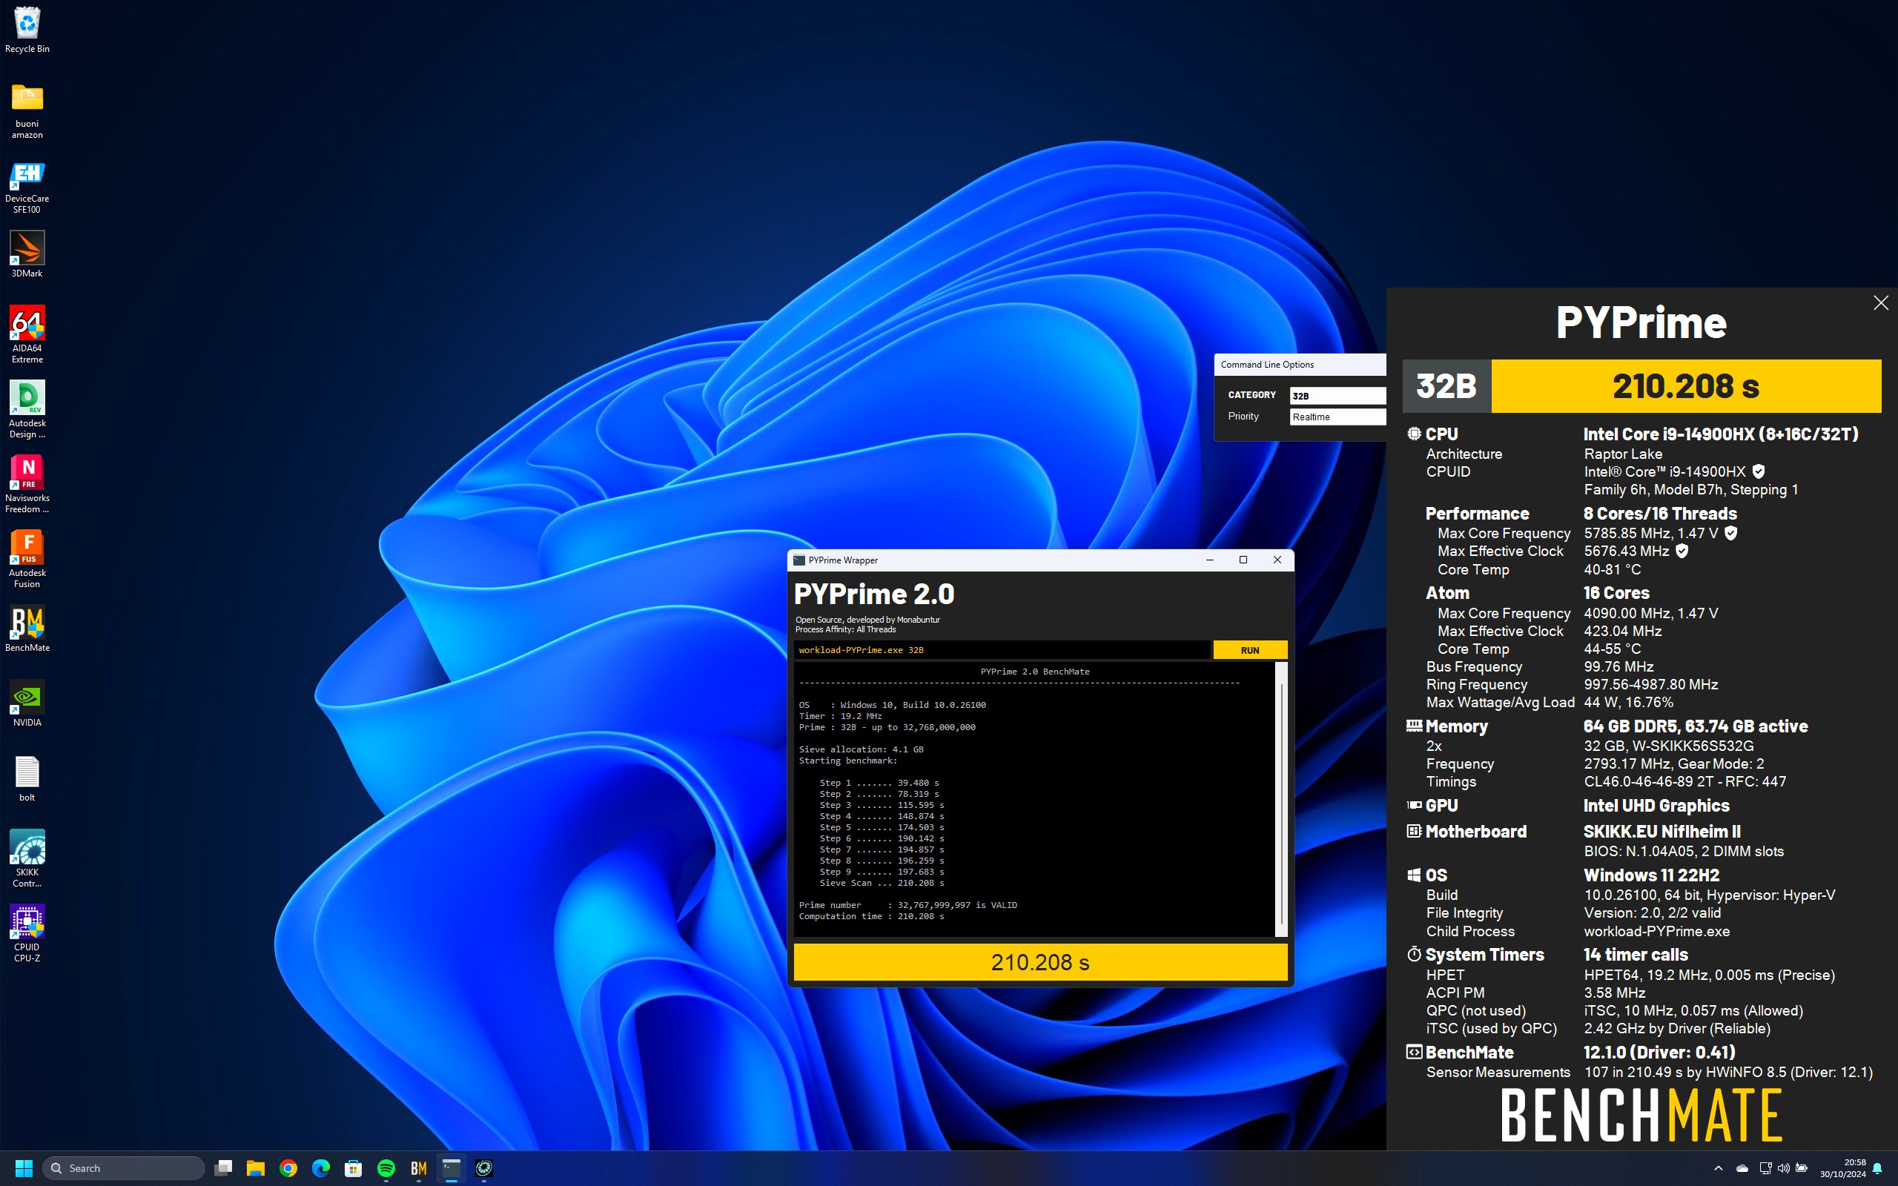Screen dimensions: 1898x1186
Task: Open the notification bell
Action: point(1877,1168)
